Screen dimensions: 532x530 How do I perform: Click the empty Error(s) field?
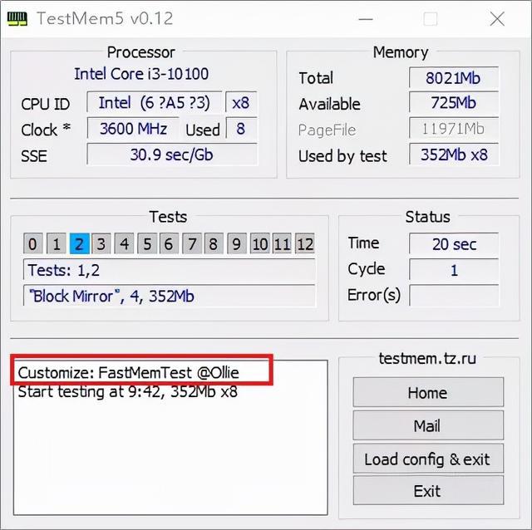pos(454,296)
